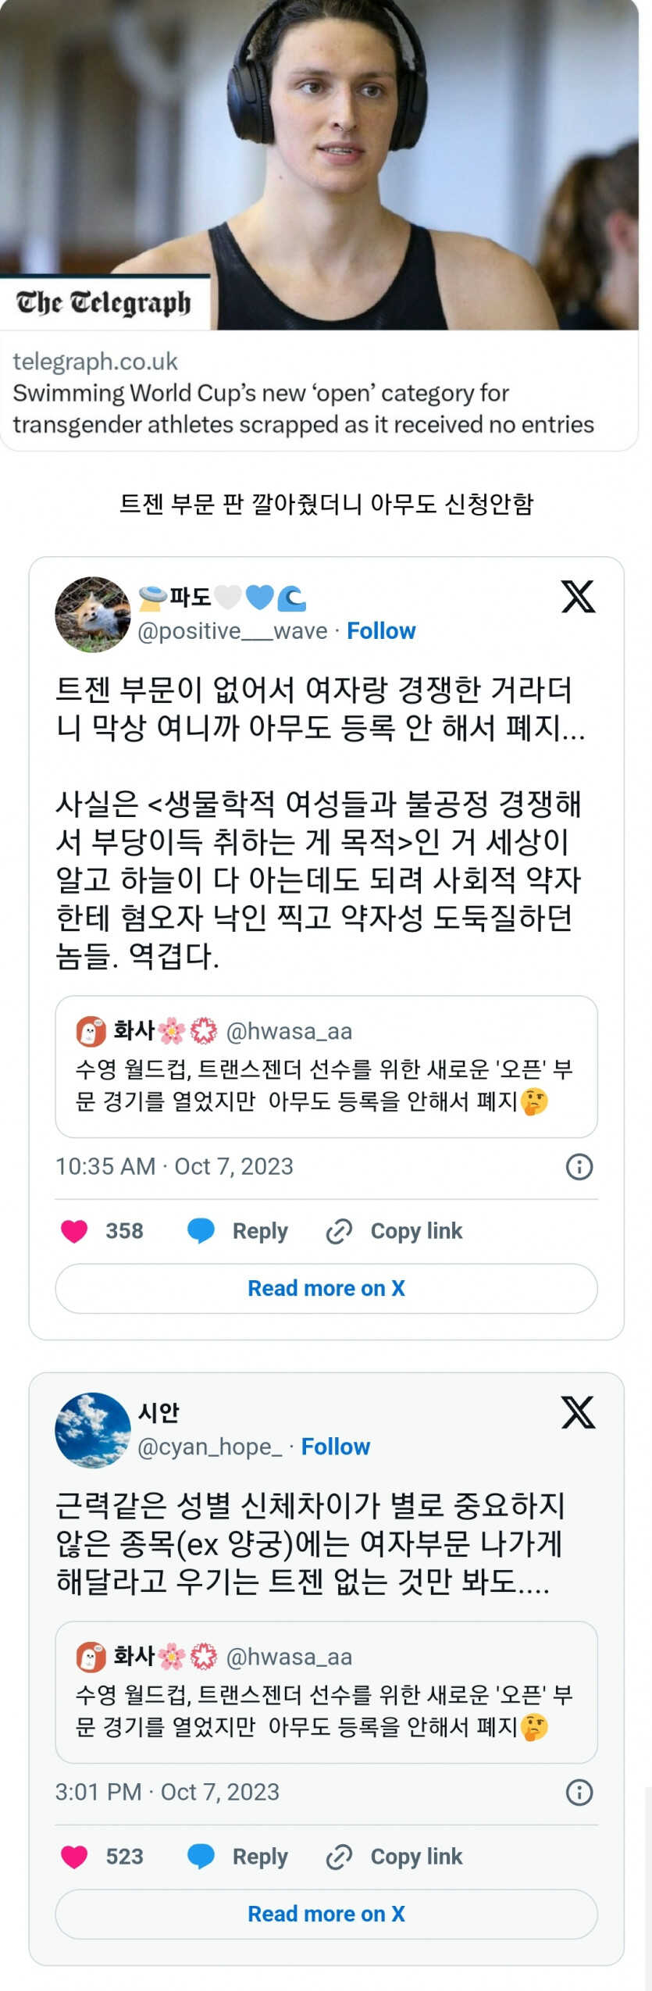The image size is (652, 1991).
Task: Open the Telegraph article headline link
Action: [x=303, y=409]
